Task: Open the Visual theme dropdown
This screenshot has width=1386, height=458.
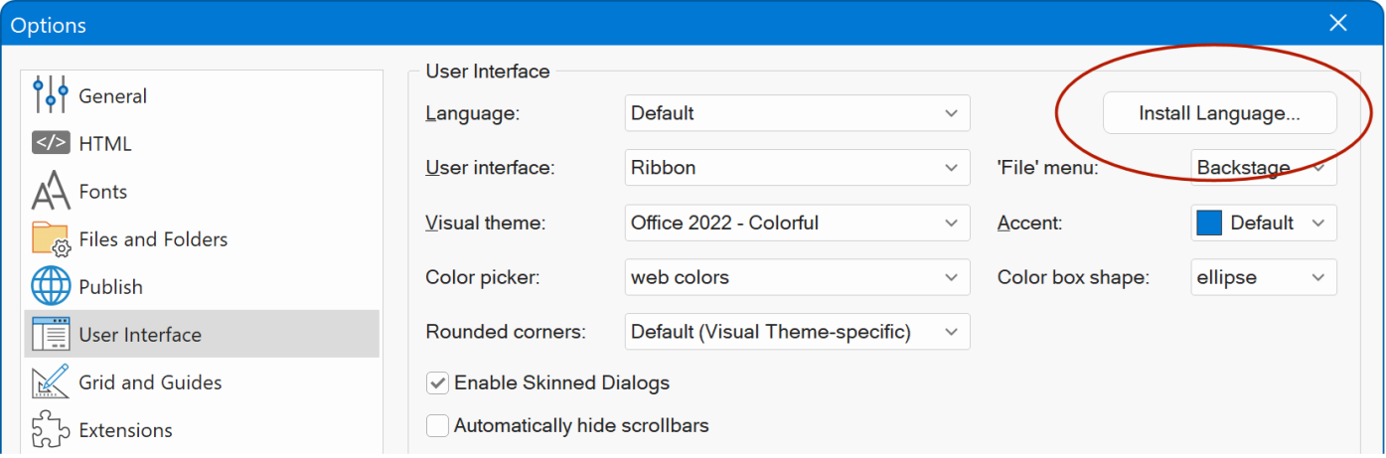Action: click(797, 223)
